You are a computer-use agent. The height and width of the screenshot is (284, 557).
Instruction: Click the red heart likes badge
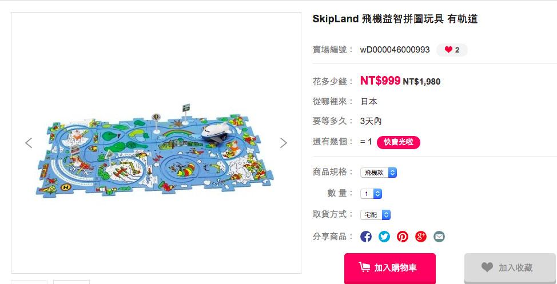[x=452, y=50]
